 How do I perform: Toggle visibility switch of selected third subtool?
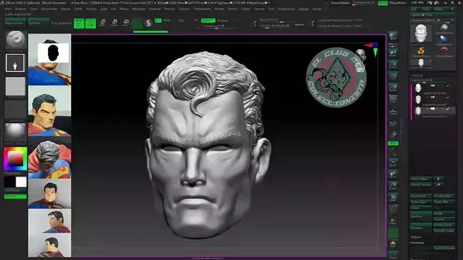pos(433,109)
